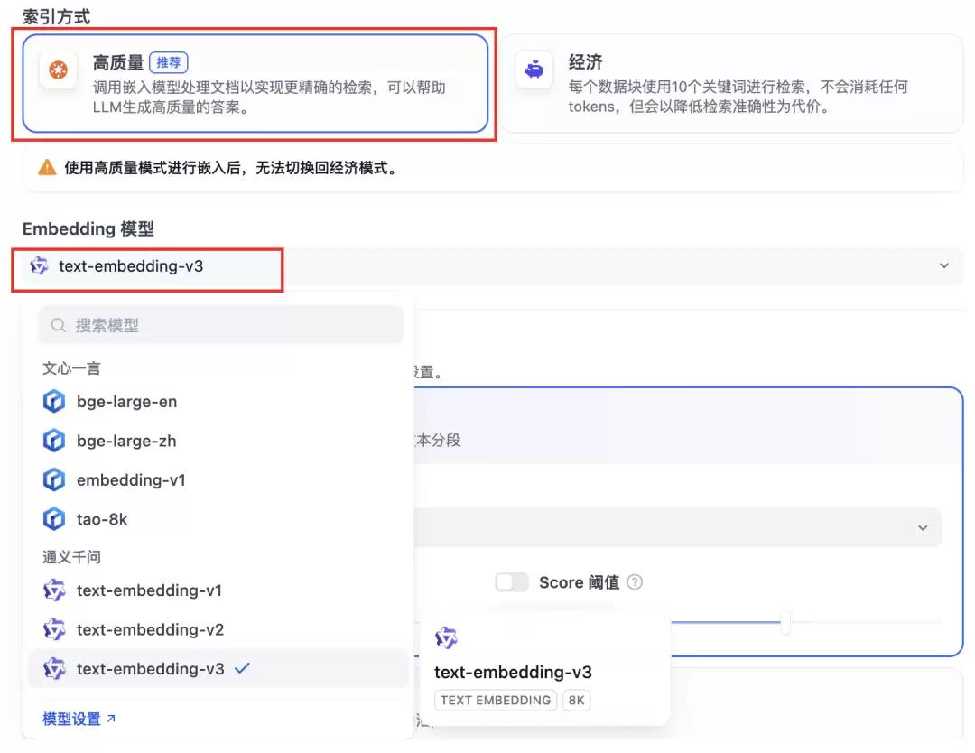Expand the gray dropdown above Score threshold
This screenshot has width=975, height=753.
click(x=678, y=528)
